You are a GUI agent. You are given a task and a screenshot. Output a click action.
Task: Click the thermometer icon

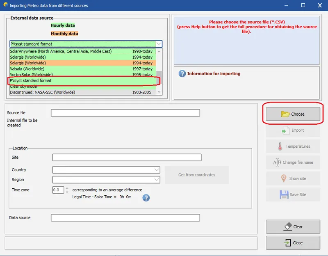280,146
